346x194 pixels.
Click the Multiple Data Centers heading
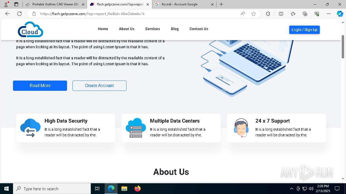175,121
